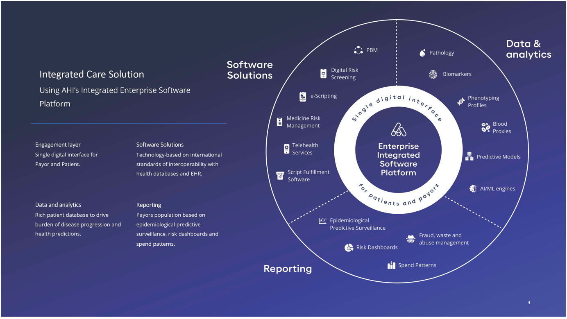Select the Phenotyping Profiles DNA icon
The image size is (567, 319).
[461, 102]
